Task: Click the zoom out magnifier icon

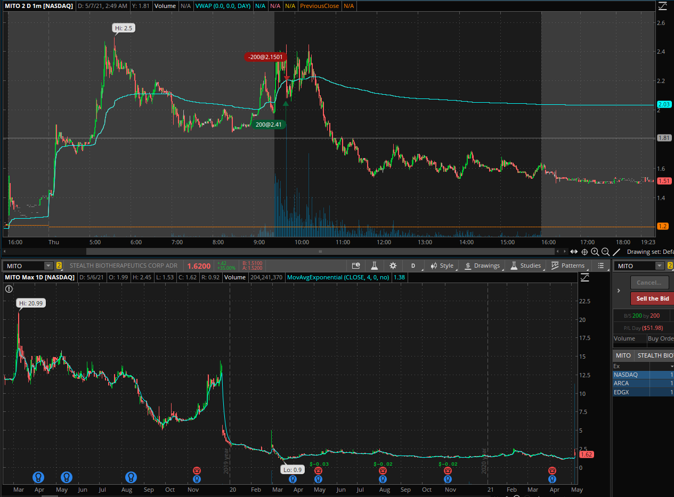Action: (605, 252)
